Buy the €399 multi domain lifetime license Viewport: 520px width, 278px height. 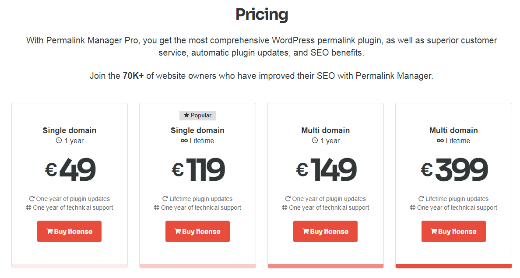click(453, 232)
